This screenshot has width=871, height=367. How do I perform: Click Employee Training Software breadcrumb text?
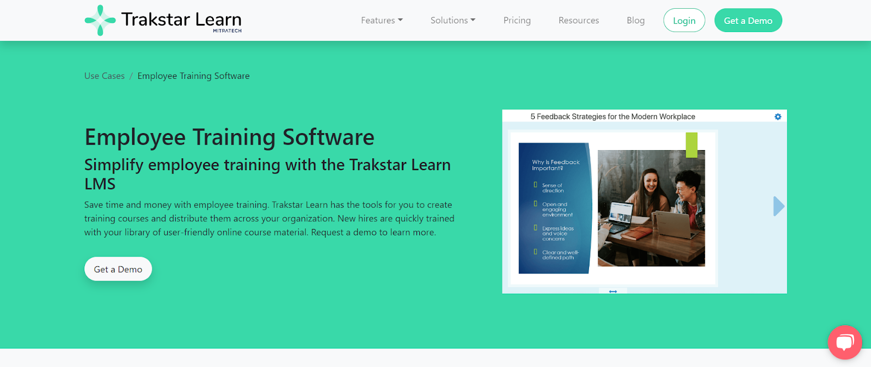click(193, 76)
